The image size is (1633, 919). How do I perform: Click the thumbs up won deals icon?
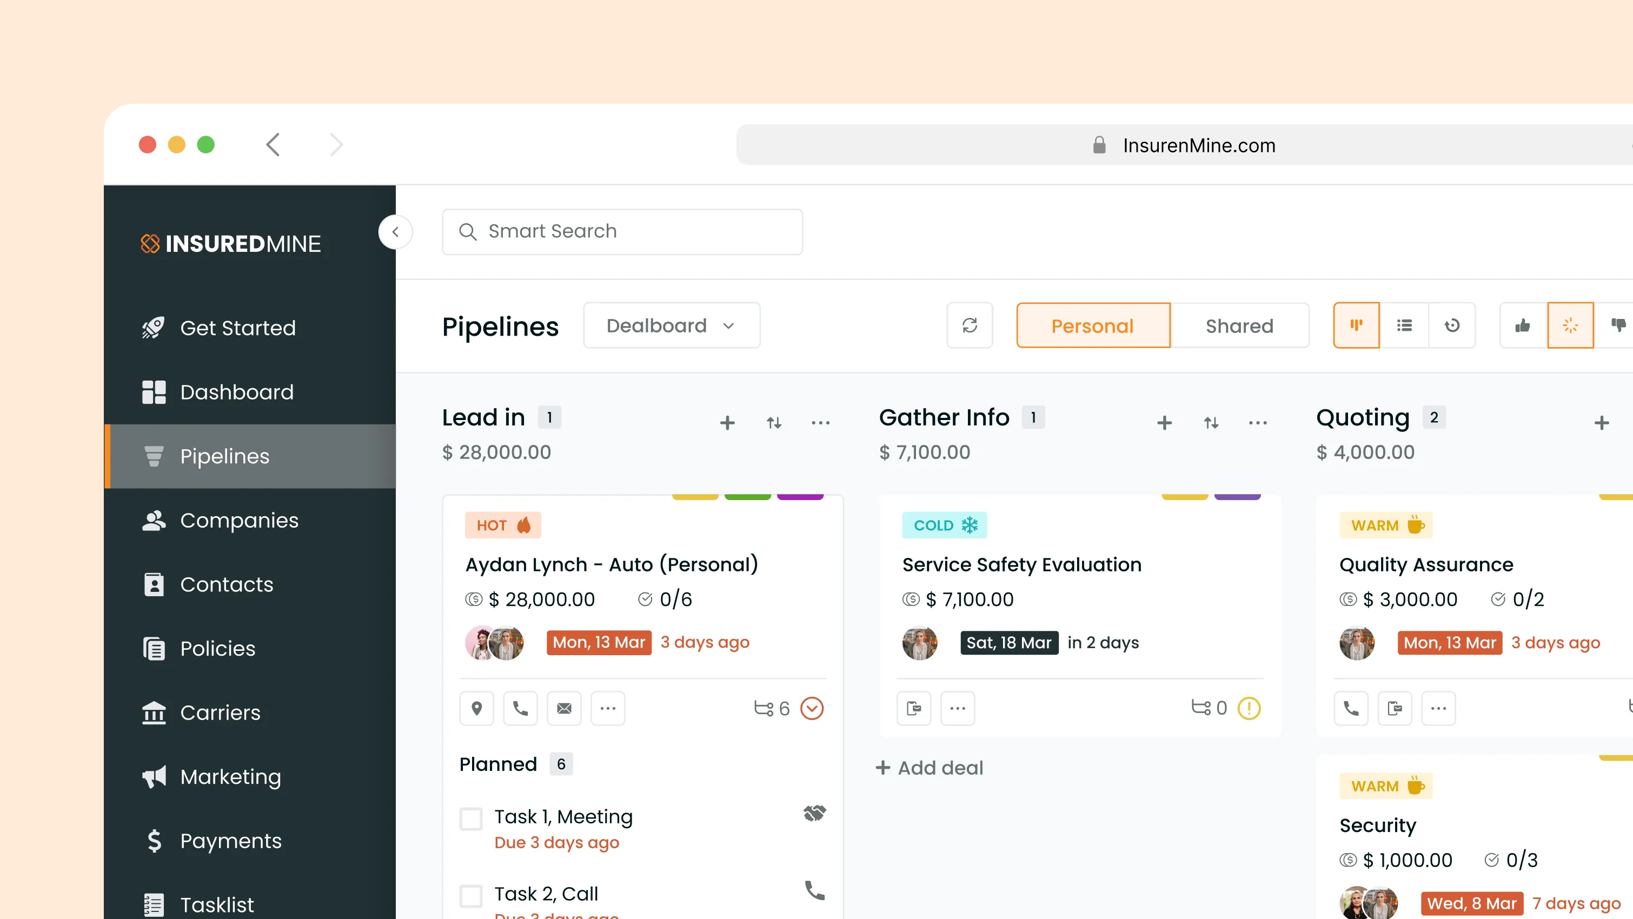click(x=1523, y=325)
